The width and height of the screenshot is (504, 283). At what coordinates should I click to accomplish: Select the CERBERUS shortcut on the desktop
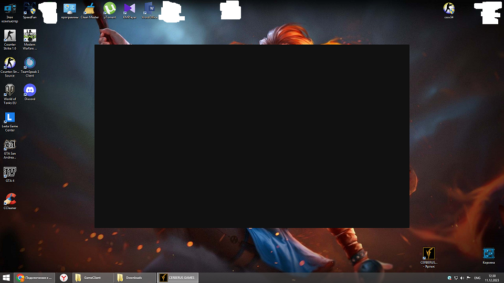[x=429, y=257]
